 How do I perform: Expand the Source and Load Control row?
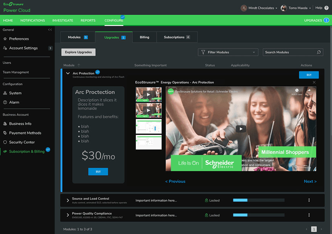click(68, 200)
